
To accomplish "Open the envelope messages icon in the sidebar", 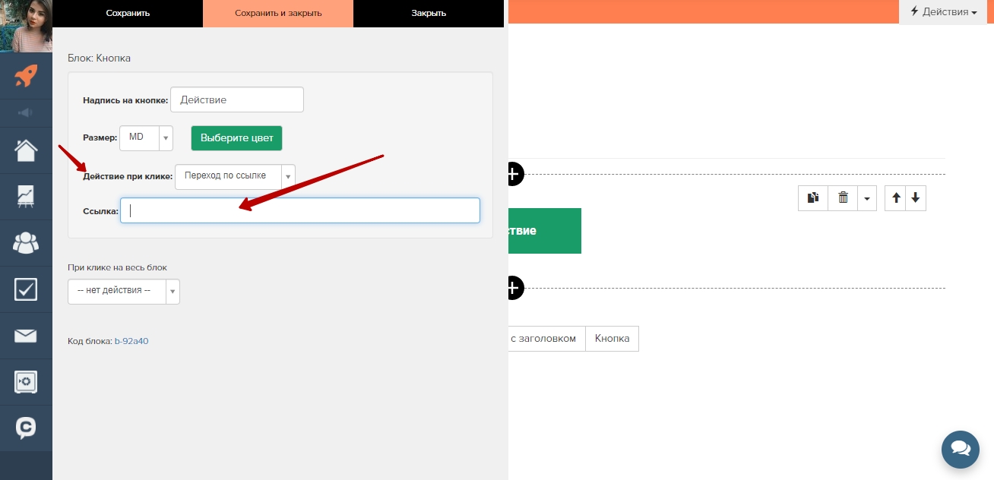I will (26, 336).
